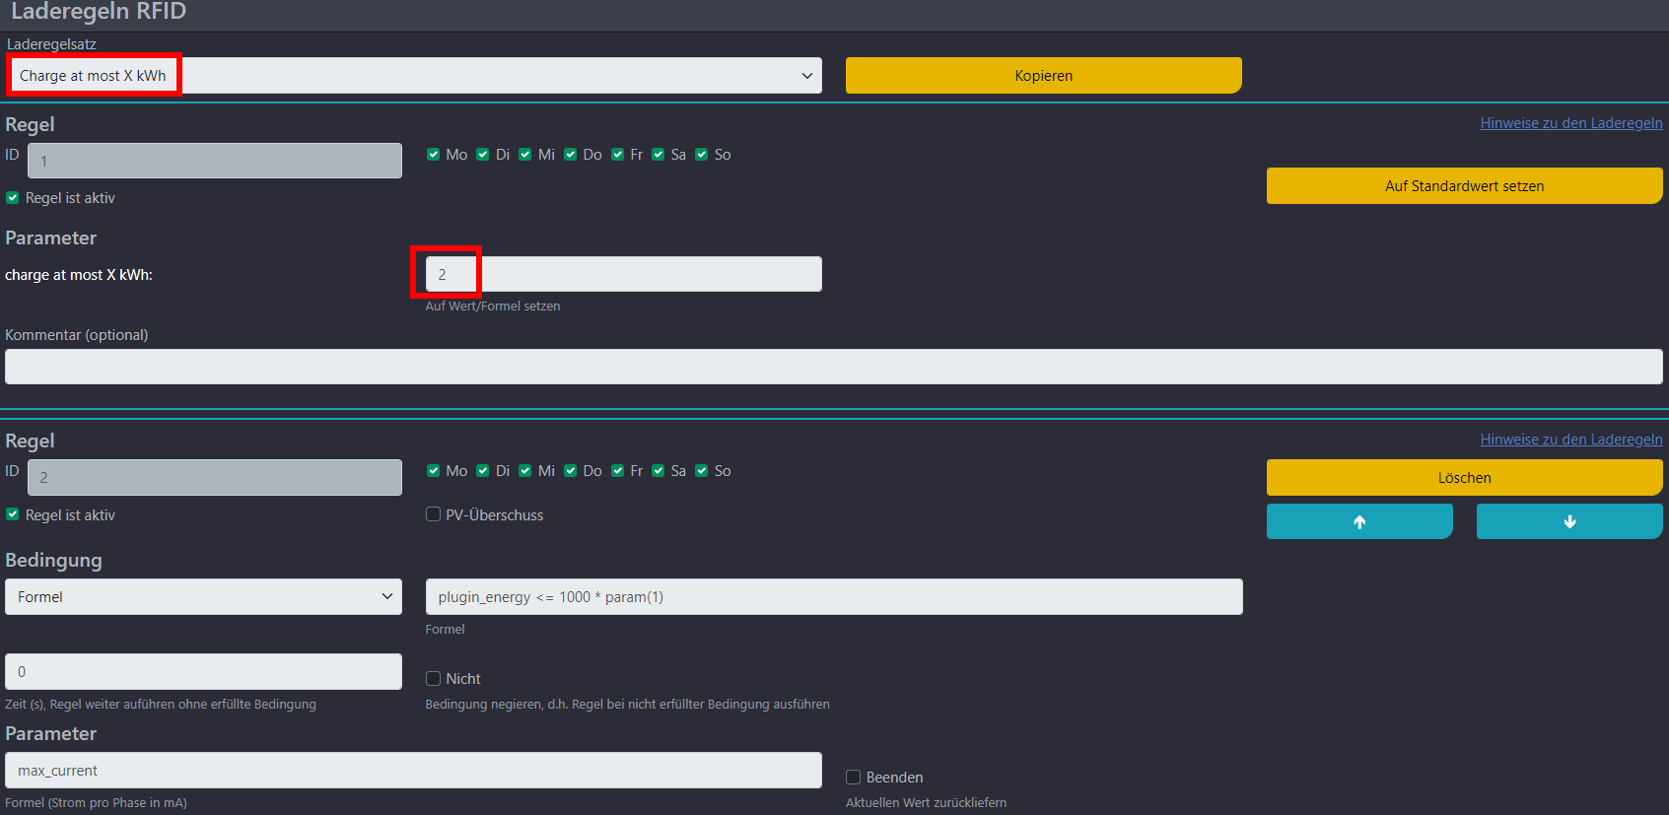The height and width of the screenshot is (815, 1669).
Task: Click the Kopieren button
Action: (1043, 76)
